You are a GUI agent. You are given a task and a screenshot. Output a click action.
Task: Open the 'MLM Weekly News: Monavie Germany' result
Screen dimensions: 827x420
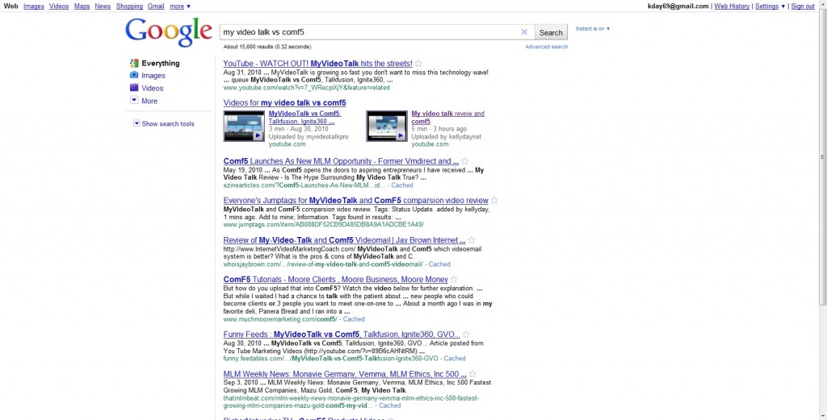click(345, 374)
